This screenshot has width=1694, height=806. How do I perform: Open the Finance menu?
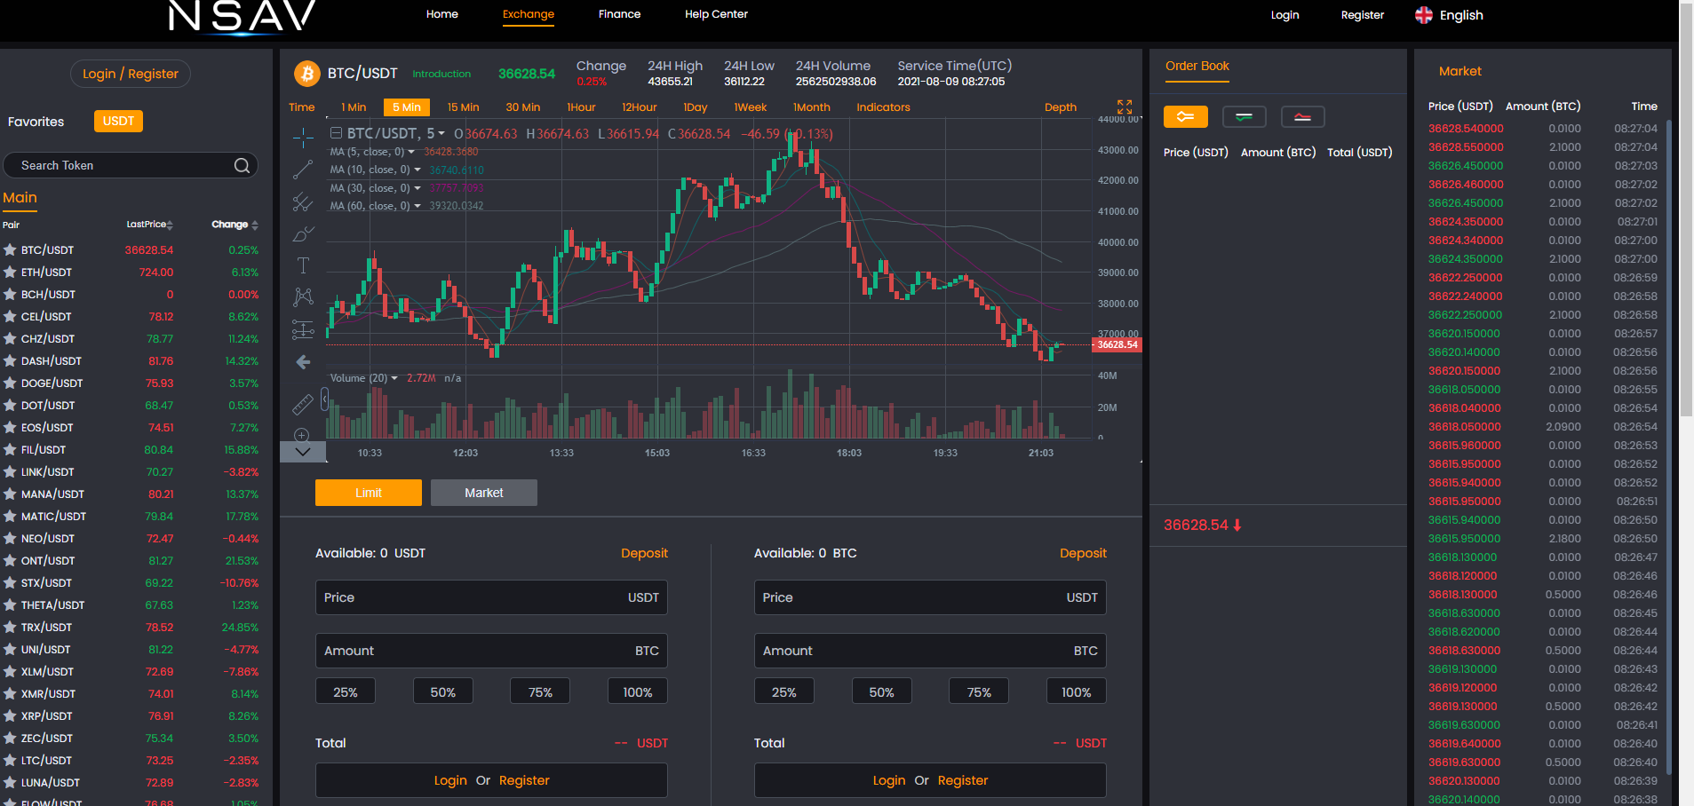click(x=619, y=14)
